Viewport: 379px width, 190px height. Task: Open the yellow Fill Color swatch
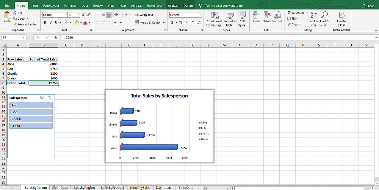pos(77,23)
